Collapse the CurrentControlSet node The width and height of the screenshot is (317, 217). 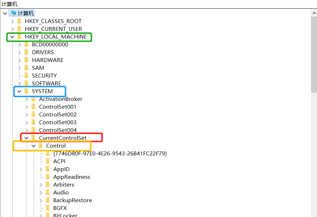click(27, 138)
